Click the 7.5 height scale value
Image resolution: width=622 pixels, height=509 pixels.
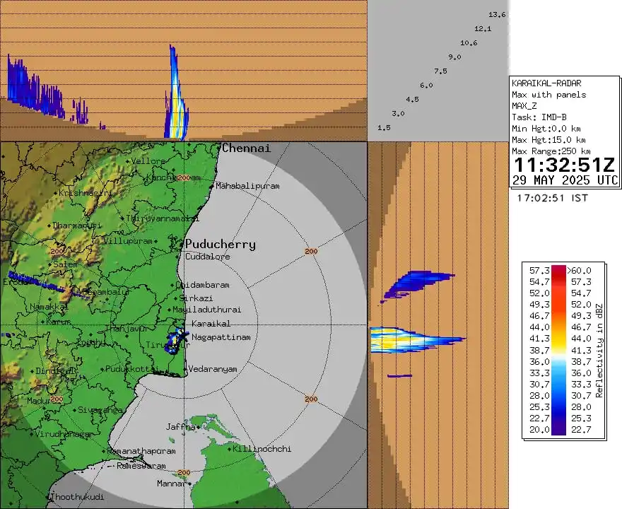[440, 71]
